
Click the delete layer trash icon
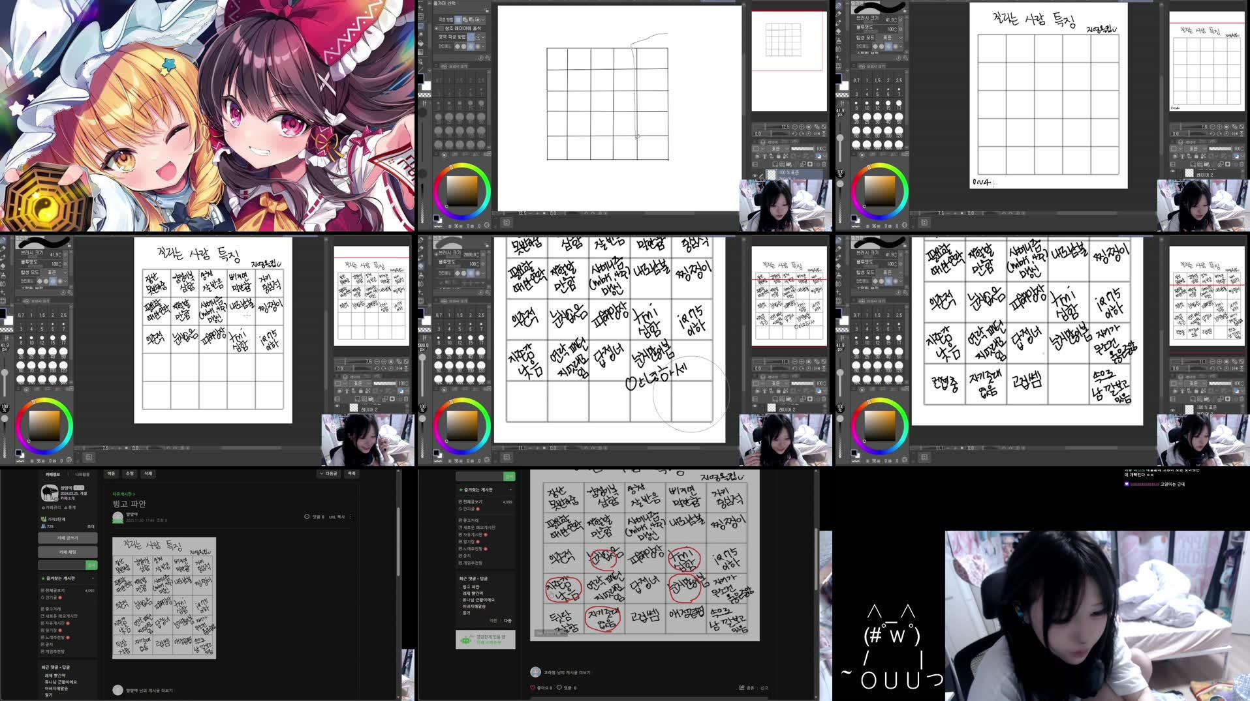point(824,164)
